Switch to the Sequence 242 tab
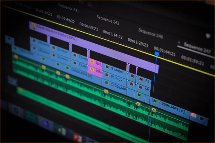Viewport: 215px width, 143px height. pos(108,20)
